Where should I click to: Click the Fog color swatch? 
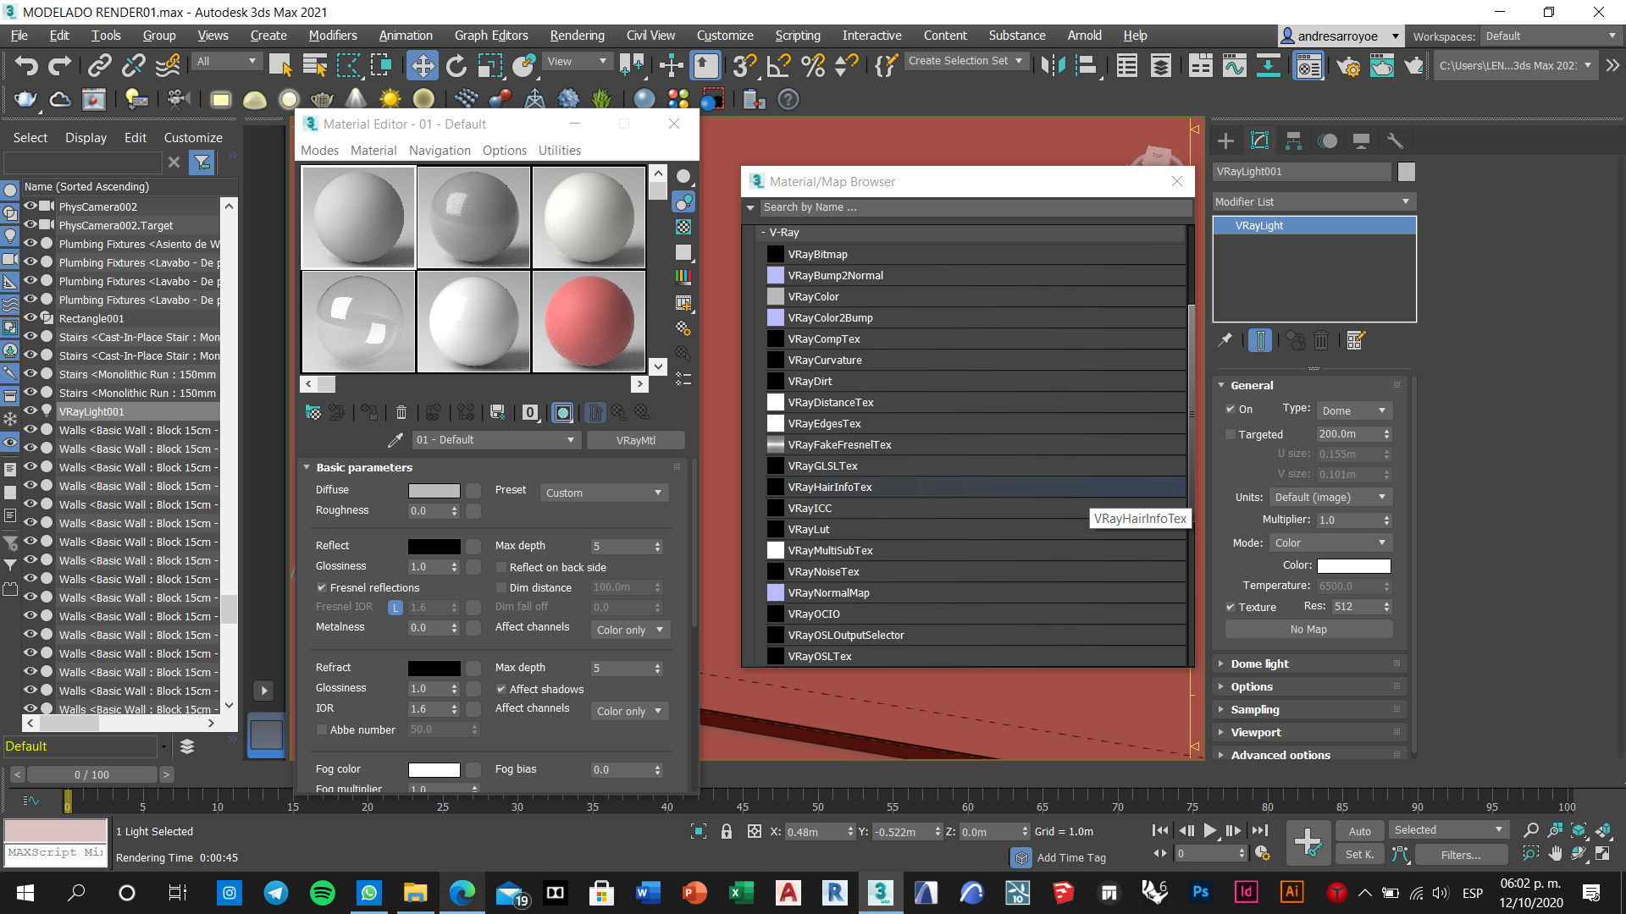(434, 770)
